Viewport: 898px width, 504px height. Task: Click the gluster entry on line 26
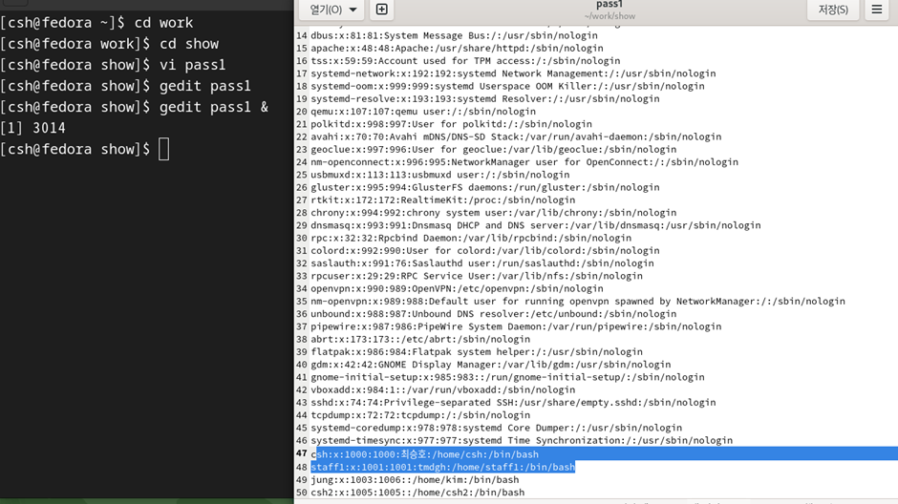485,187
